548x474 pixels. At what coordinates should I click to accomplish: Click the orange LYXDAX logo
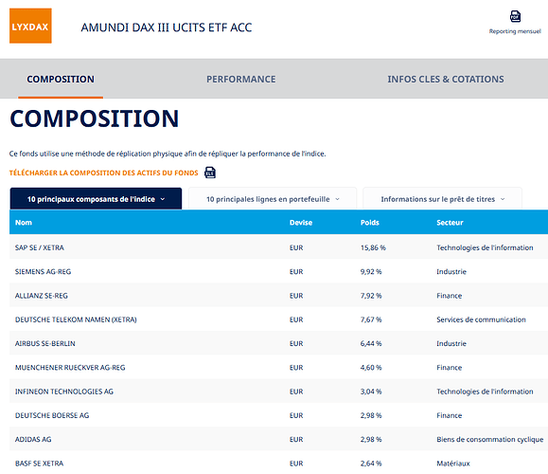click(x=30, y=26)
